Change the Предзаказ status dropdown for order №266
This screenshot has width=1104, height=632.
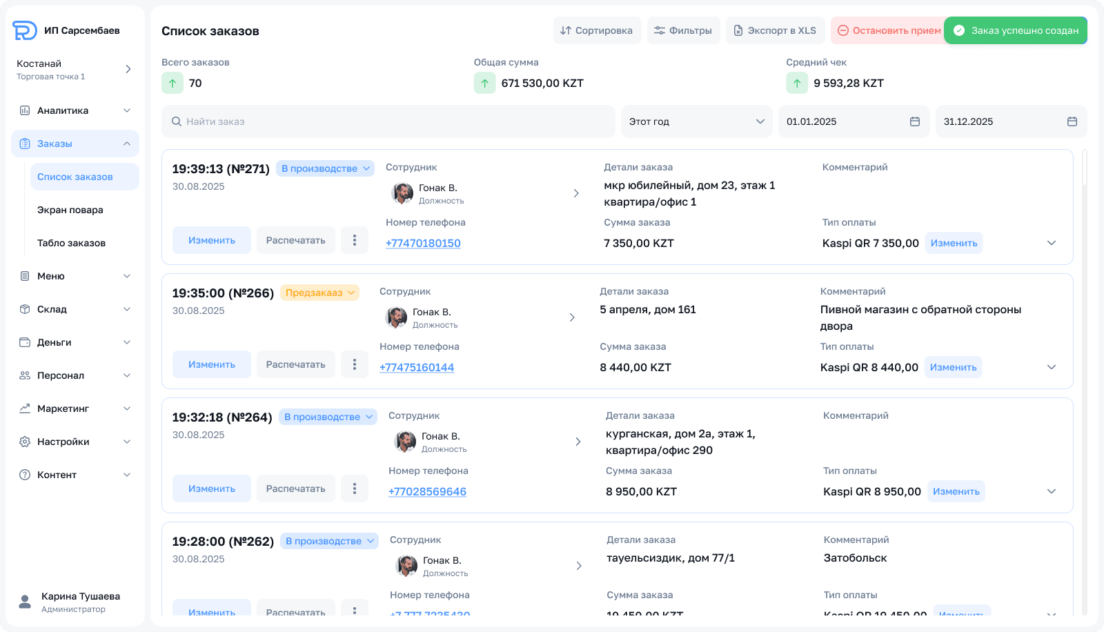click(320, 293)
